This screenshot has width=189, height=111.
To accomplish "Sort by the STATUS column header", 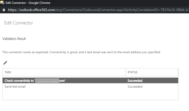I will 133,72.
